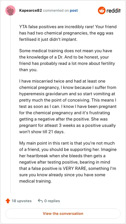126x224 pixels.
Task: Click the paragraph starting "Some medical training"
Action: [67, 60]
